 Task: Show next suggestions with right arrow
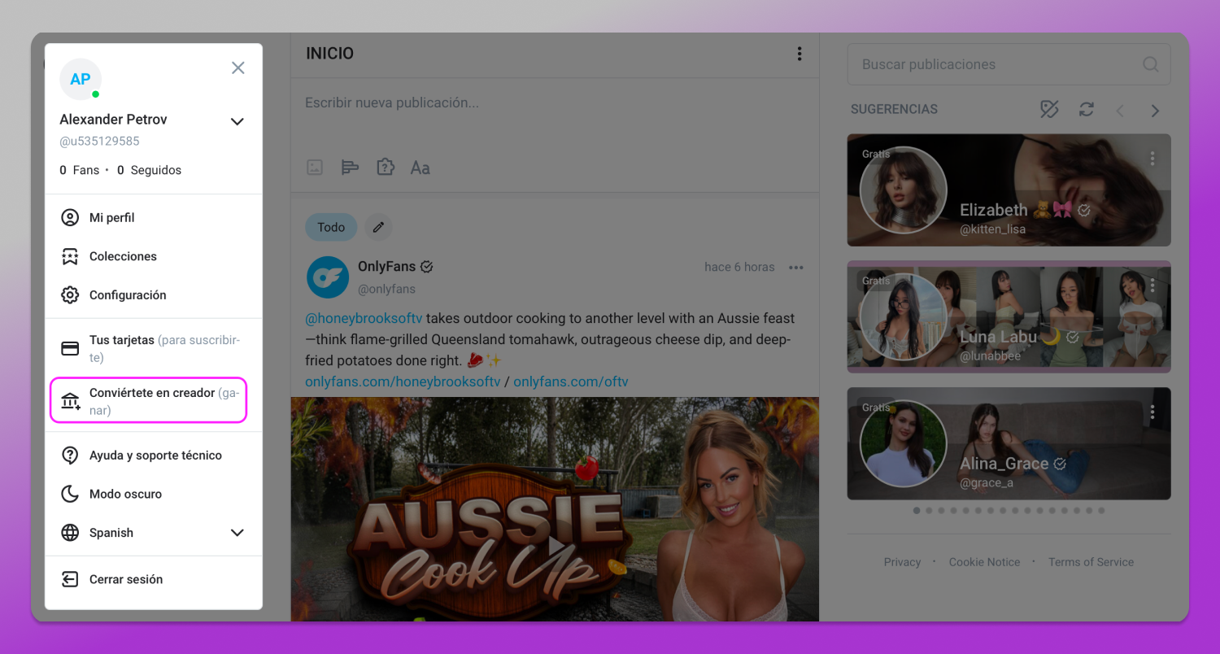tap(1155, 111)
